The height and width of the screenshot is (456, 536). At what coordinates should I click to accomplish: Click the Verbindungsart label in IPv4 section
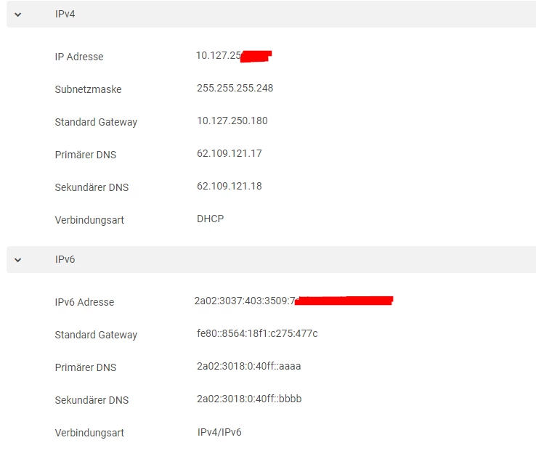89,220
